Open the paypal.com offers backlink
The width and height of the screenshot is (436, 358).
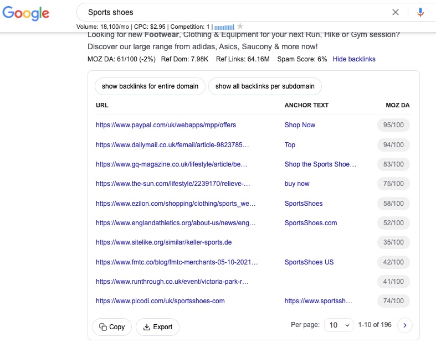click(166, 125)
